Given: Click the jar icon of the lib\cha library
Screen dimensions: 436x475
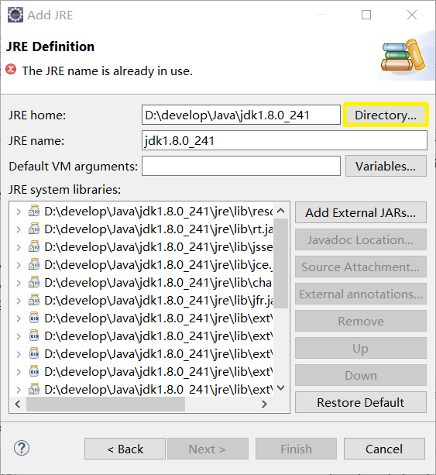Looking at the screenshot, I should point(34,282).
